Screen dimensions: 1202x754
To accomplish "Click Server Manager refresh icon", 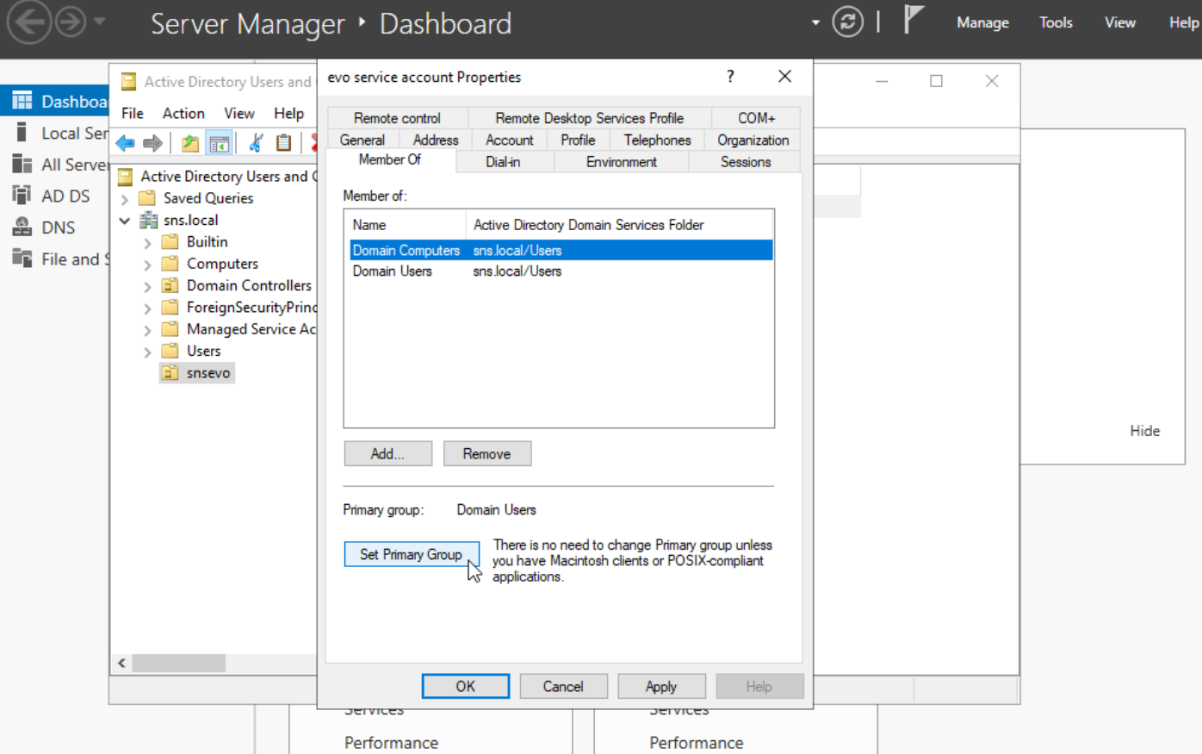I will 847,22.
